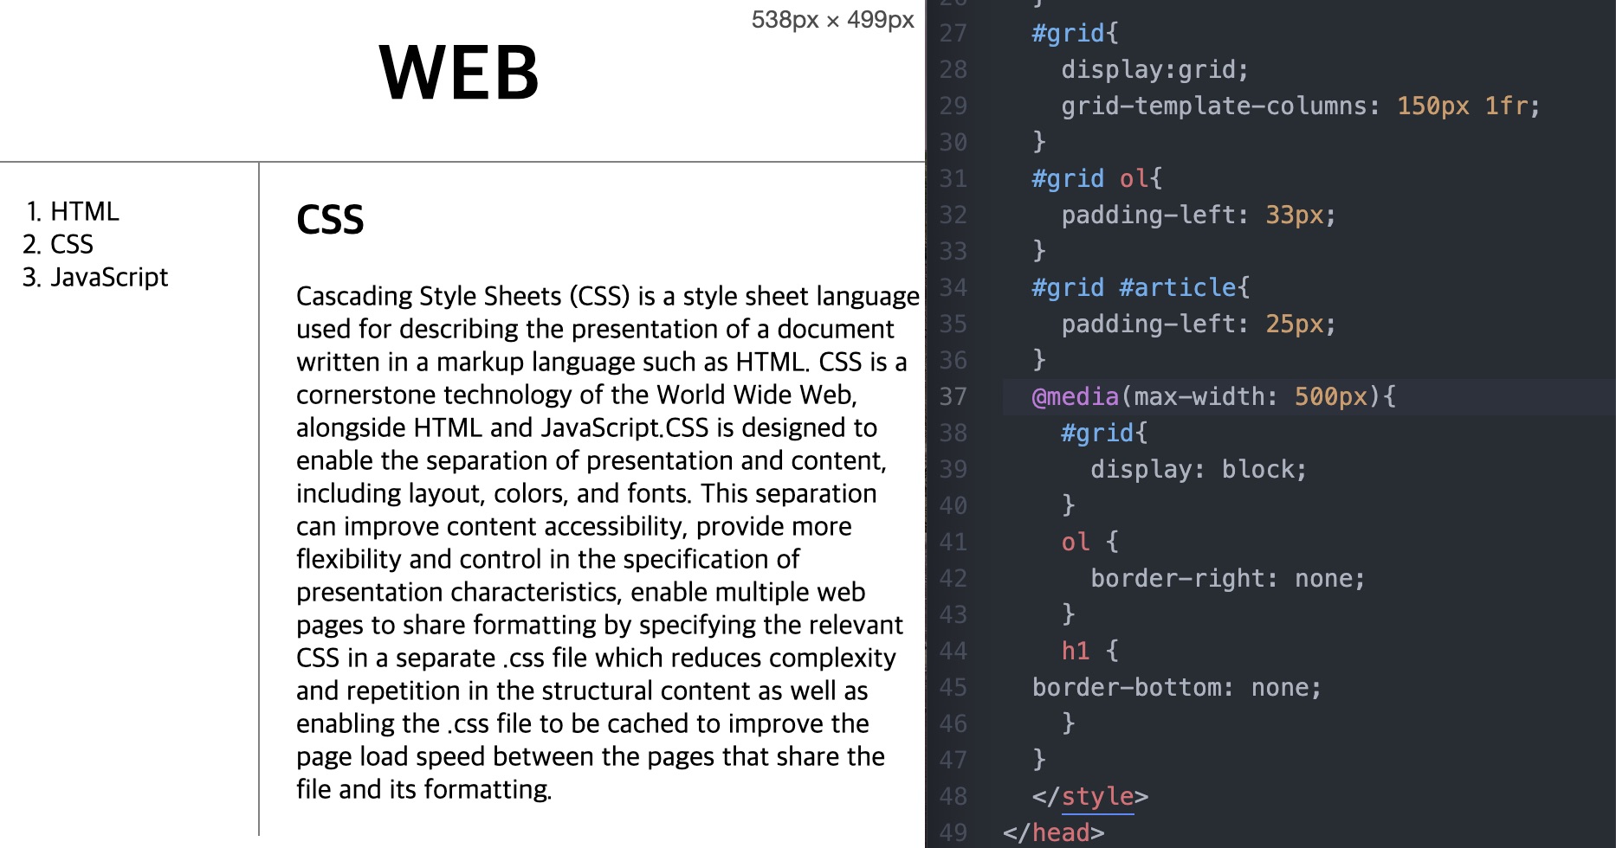Click the closing "</head>" tag

[1054, 832]
